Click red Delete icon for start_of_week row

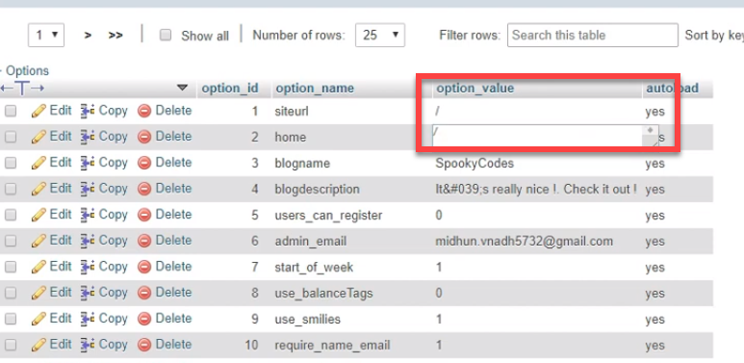(144, 267)
